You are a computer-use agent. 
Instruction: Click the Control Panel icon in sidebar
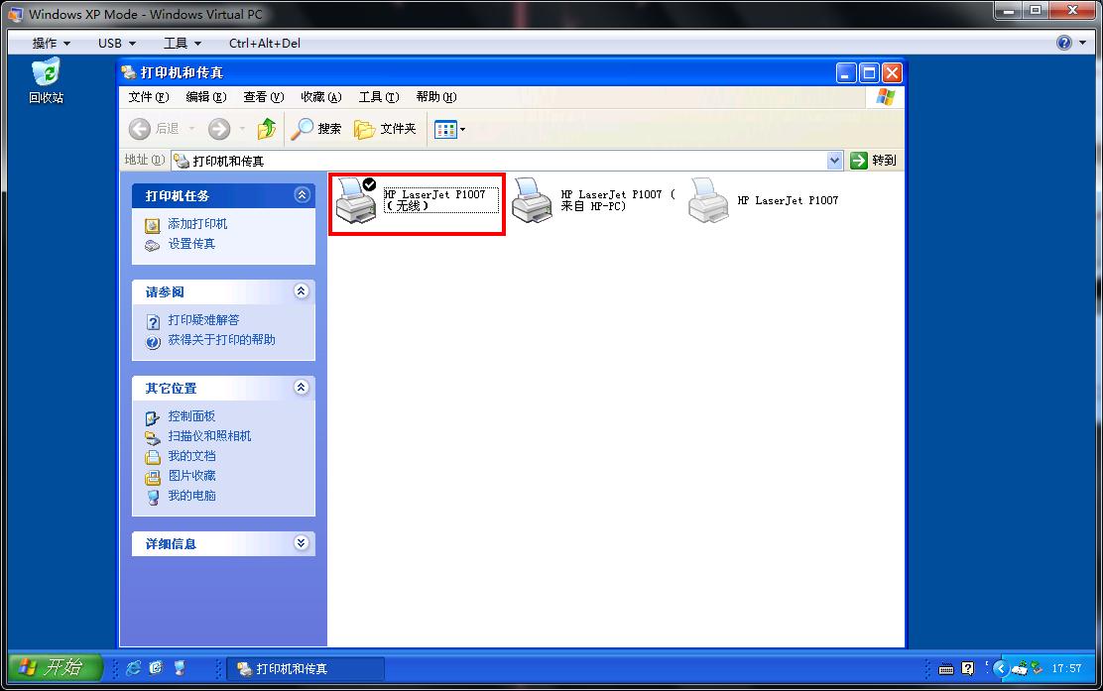point(153,418)
